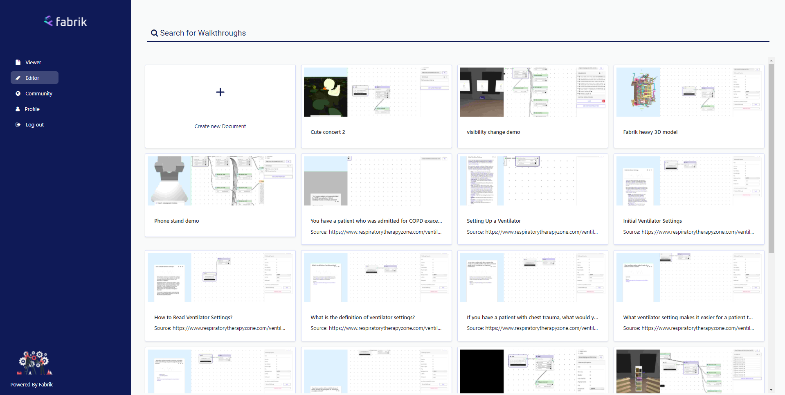Click Powered By Fabrik text
This screenshot has height=395, width=785.
click(31, 385)
